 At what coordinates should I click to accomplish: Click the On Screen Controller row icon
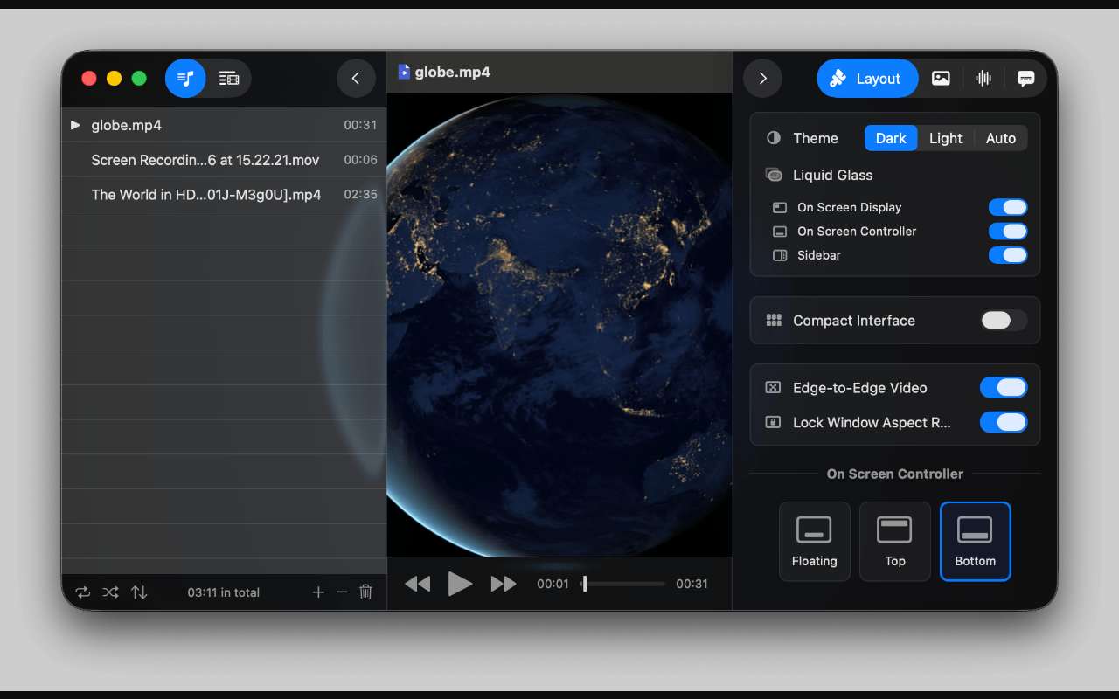[780, 232]
